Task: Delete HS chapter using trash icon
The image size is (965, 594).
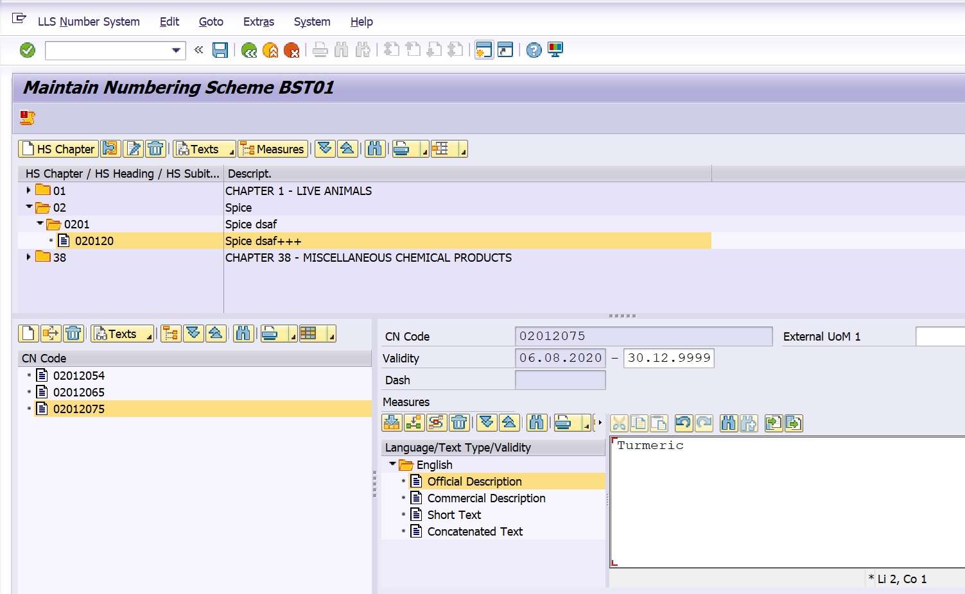Action: (155, 149)
